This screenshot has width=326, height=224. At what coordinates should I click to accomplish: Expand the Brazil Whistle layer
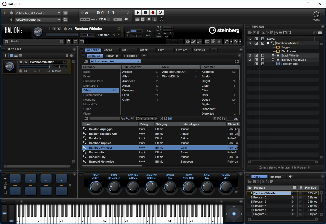pos(273,55)
